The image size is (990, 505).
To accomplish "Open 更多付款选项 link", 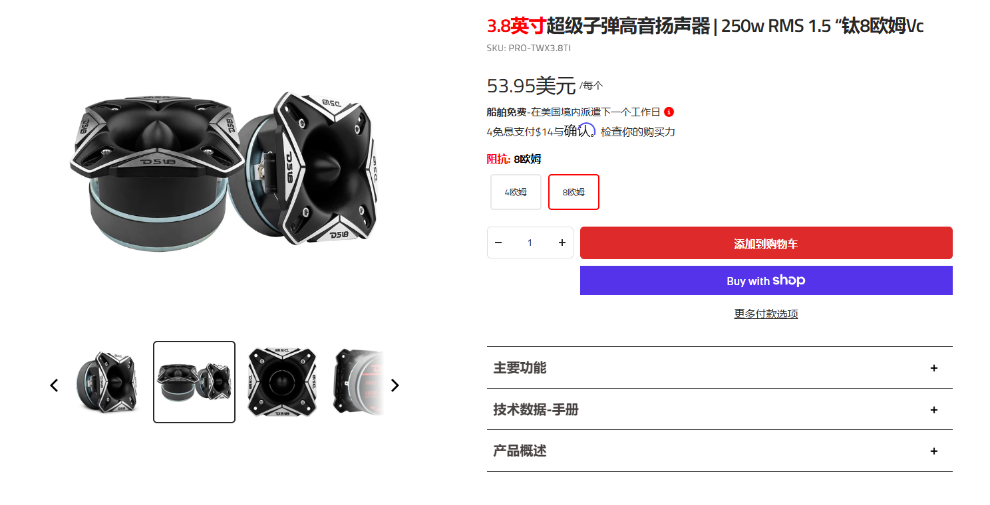I will tap(766, 314).
